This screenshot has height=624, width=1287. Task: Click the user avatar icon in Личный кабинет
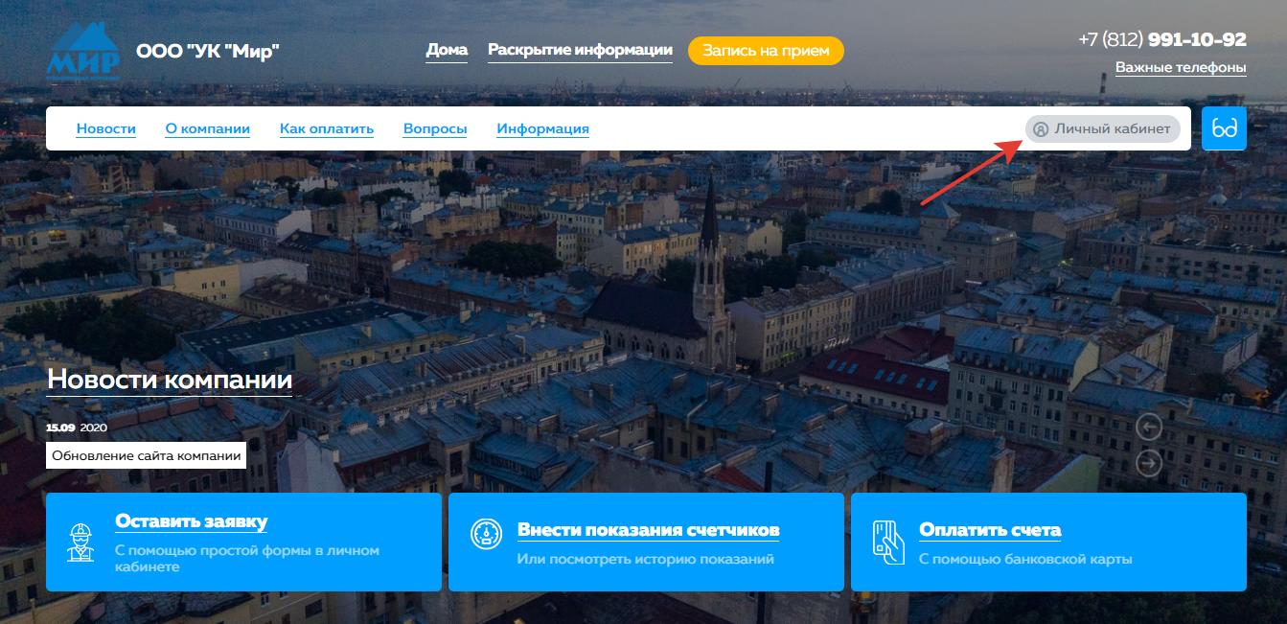coord(1041,129)
